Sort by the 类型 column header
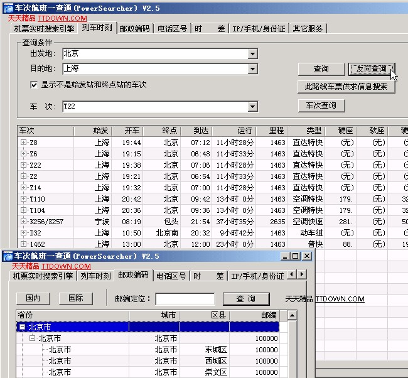 click(306, 131)
